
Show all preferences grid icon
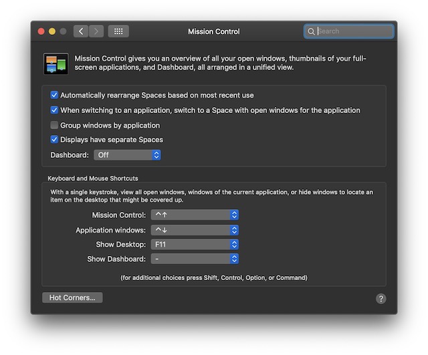(x=118, y=31)
